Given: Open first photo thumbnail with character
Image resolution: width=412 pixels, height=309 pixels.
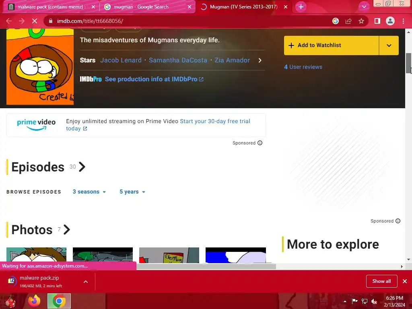Looking at the screenshot, I should click(x=36, y=255).
